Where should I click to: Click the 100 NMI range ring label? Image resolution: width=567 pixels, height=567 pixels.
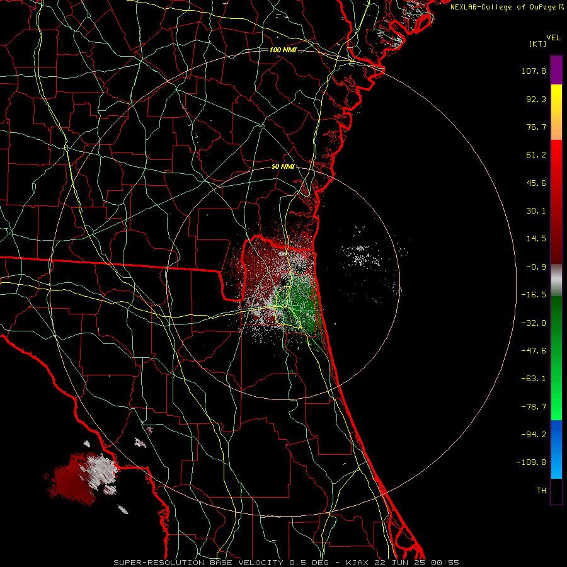283,50
